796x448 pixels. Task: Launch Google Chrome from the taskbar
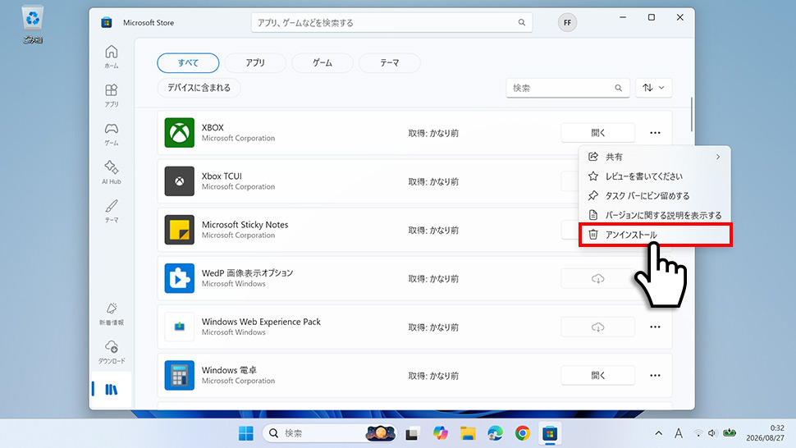523,433
